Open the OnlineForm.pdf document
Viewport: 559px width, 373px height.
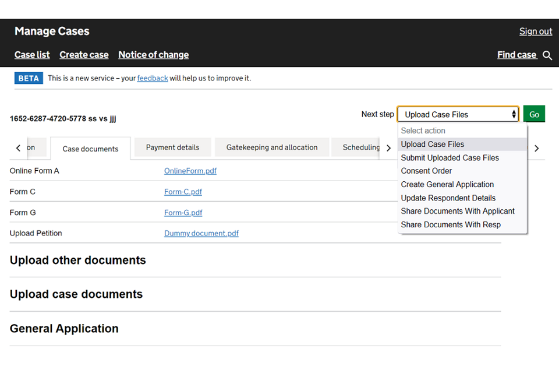[x=190, y=171]
